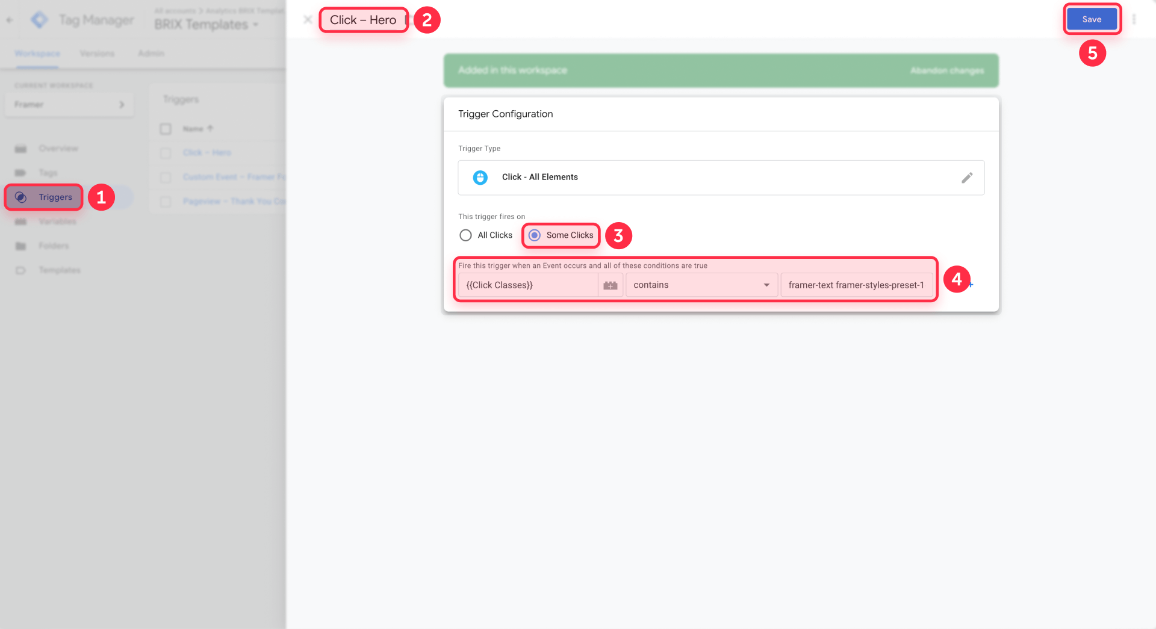Edit trigger type with pencil icon
This screenshot has width=1156, height=629.
coord(967,178)
